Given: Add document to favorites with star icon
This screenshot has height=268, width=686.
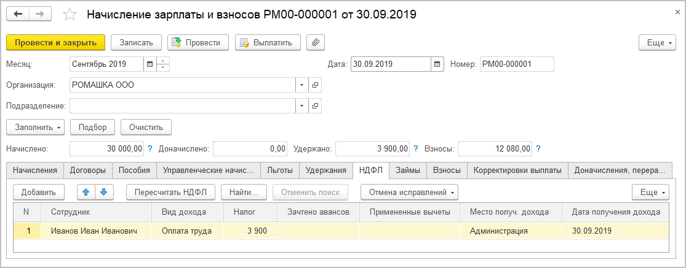Looking at the screenshot, I should click(x=70, y=14).
